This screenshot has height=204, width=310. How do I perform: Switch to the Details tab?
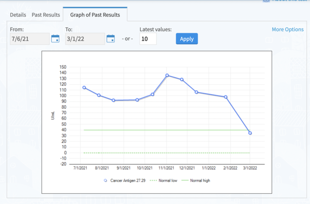[x=18, y=15]
